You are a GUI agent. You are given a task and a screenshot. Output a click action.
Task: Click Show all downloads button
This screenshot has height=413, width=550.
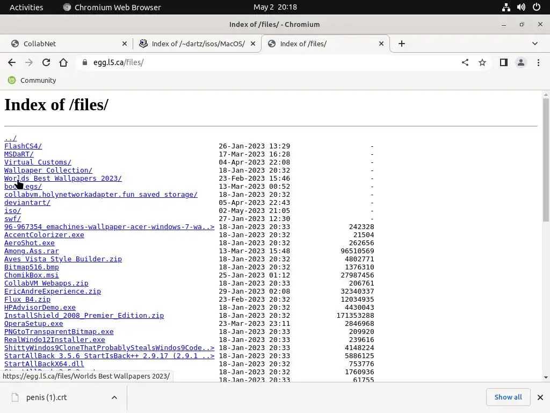(x=508, y=397)
